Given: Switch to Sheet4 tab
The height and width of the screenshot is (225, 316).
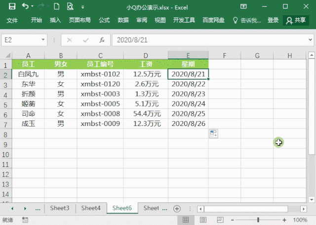Looking at the screenshot, I should coord(91,208).
